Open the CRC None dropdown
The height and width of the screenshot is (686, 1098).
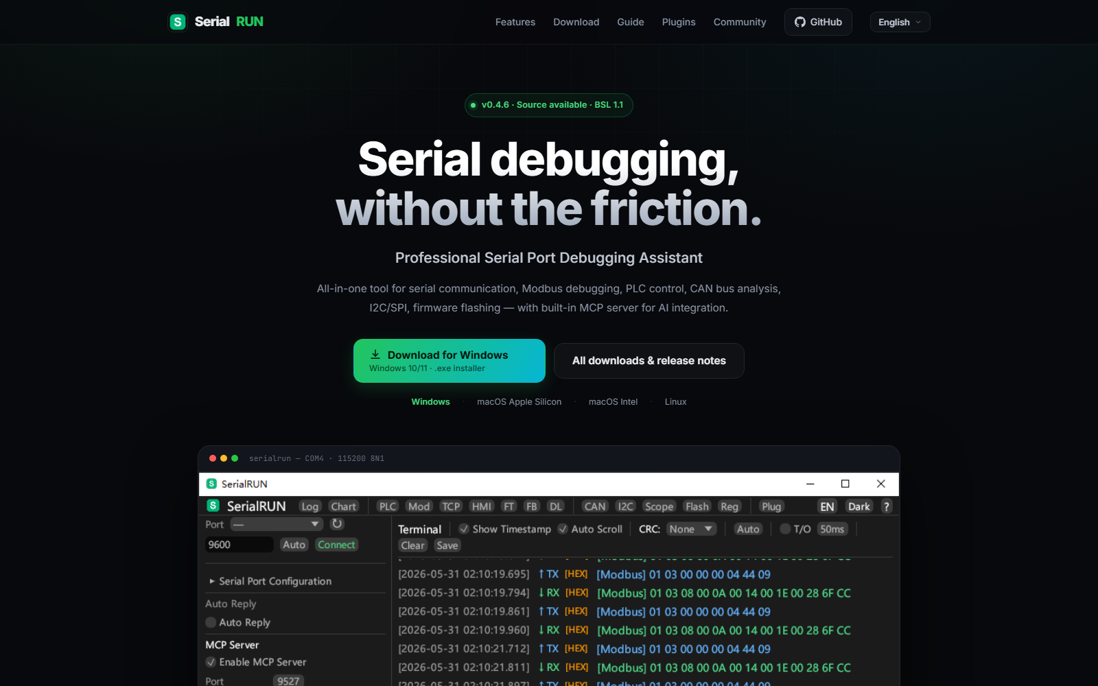pyautogui.click(x=692, y=529)
